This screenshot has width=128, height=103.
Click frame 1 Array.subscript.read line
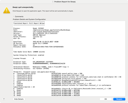pos(49,75)
